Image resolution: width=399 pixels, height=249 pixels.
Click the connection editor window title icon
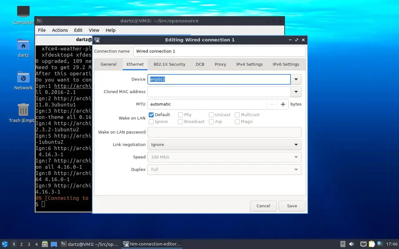click(x=97, y=40)
